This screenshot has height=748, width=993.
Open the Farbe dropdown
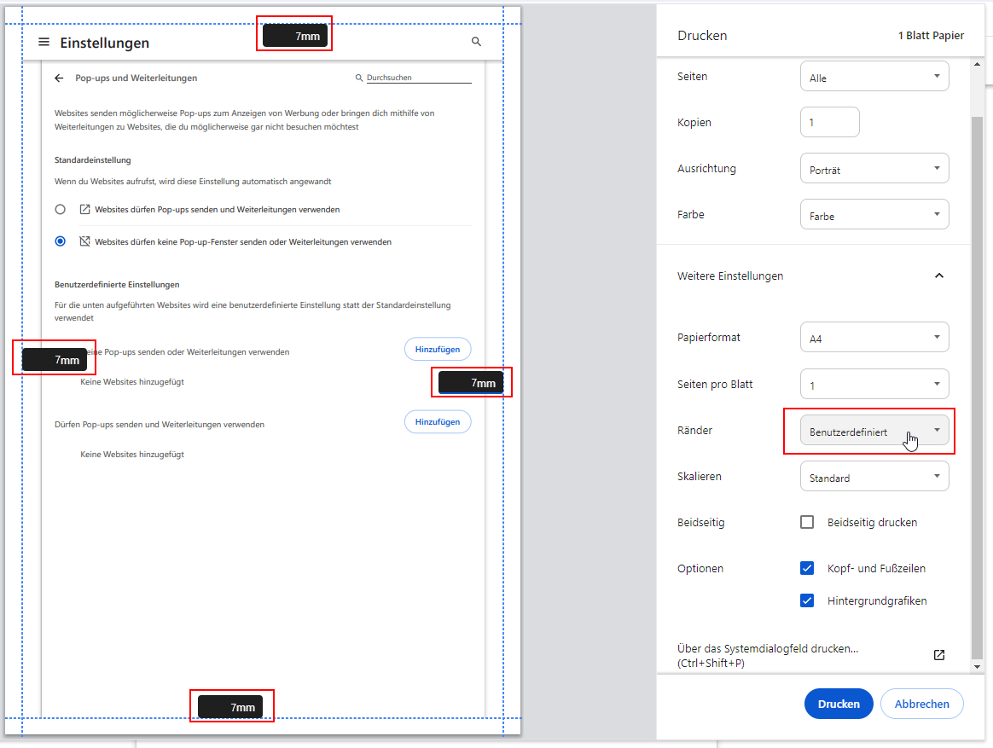click(x=874, y=215)
